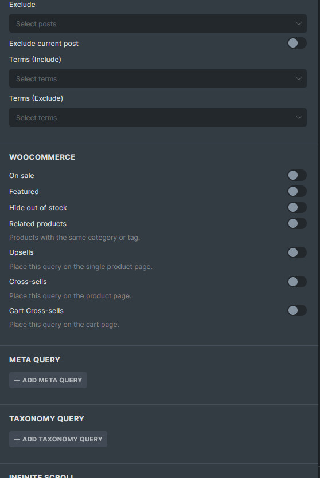Open the Terms (Include) Select terms dropdown

tap(158, 78)
